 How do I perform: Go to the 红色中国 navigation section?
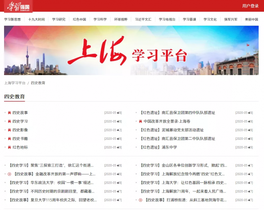point(79,19)
